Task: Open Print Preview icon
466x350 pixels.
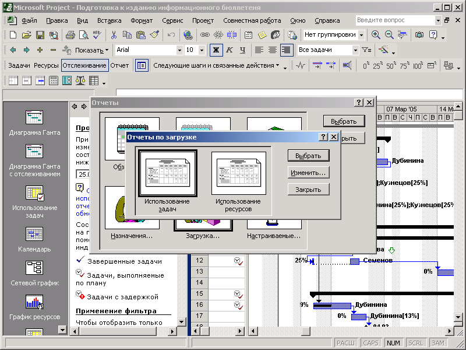Action: (x=83, y=35)
